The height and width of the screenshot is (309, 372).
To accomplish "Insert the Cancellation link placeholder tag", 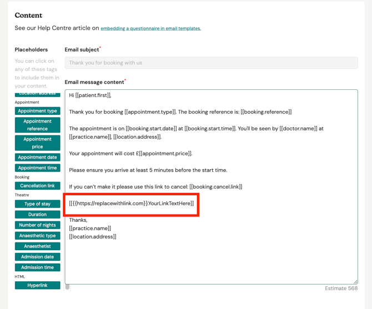I will [37, 186].
